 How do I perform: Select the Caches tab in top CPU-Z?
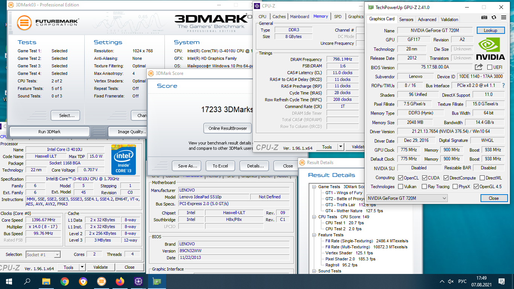click(x=279, y=17)
